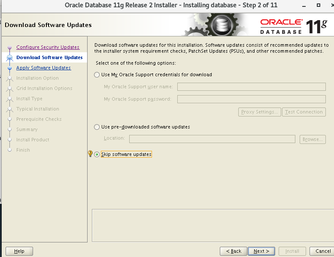Click Typical Installation step
This screenshot has width=334, height=257.
tap(38, 109)
